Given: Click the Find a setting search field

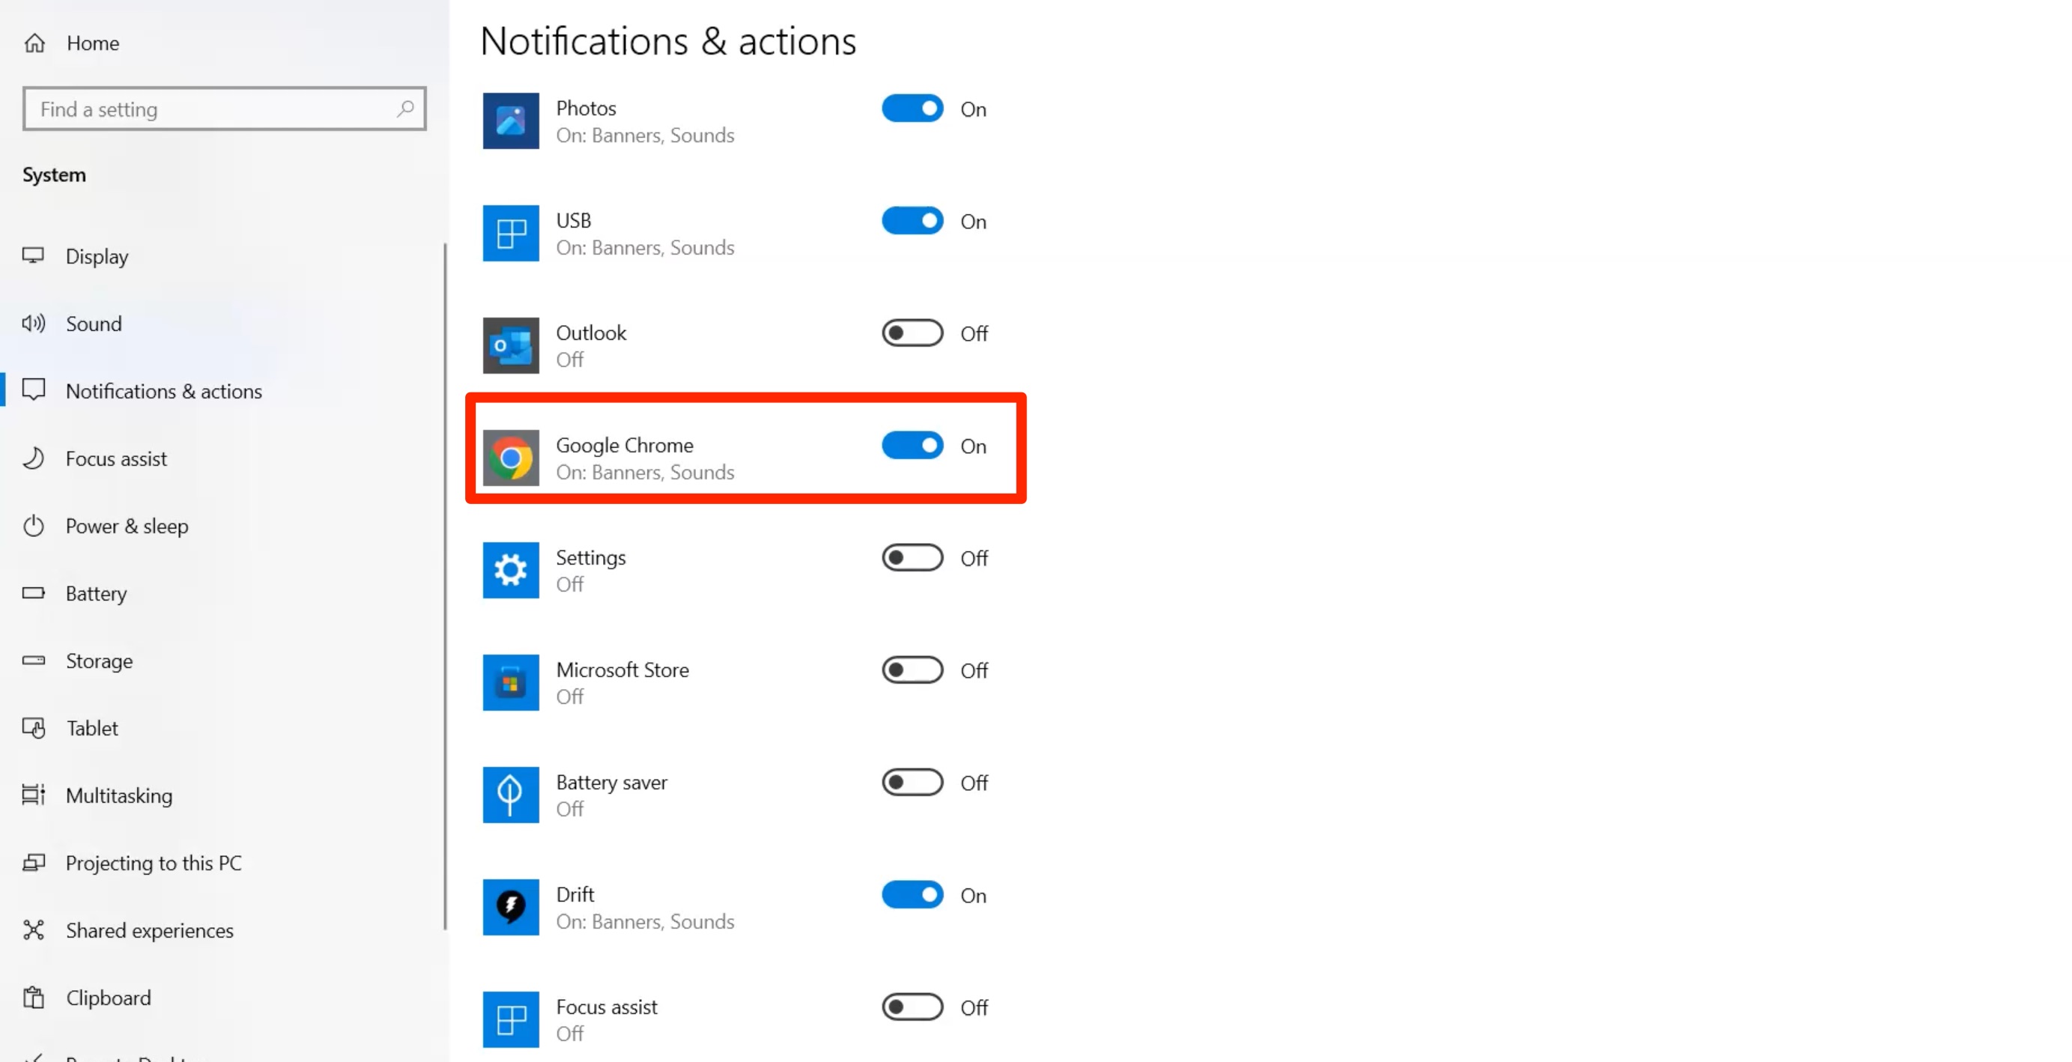Looking at the screenshot, I should coord(224,109).
